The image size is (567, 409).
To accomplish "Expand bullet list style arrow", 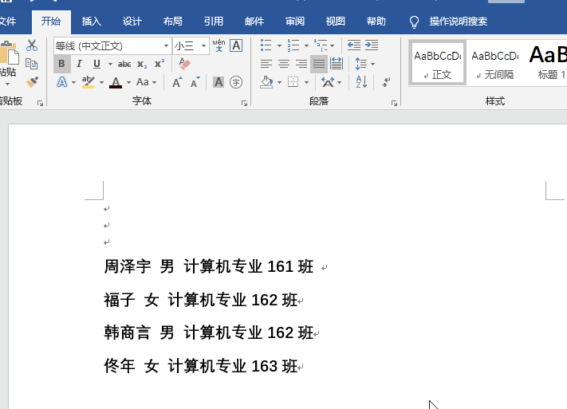I will 279,46.
